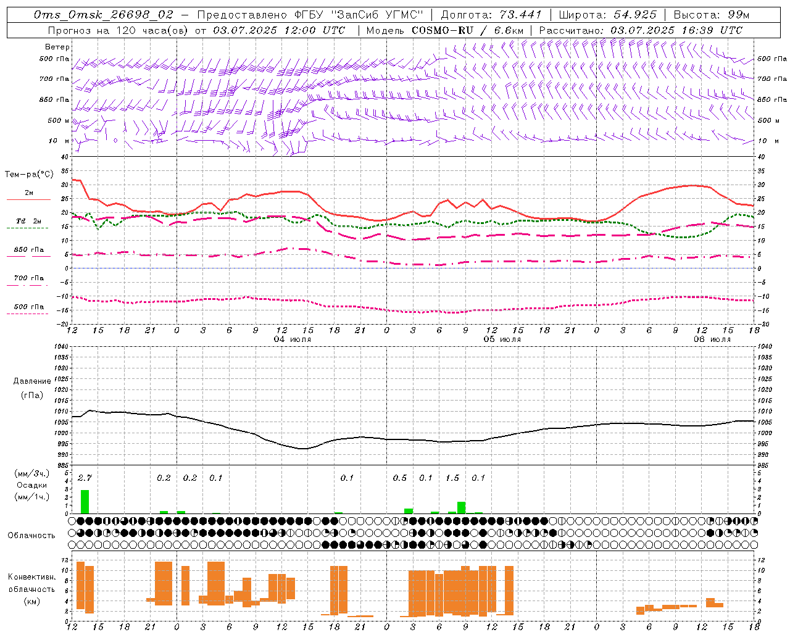The height and width of the screenshot is (632, 790).
Task: Click the precipitation value 1.5
Action: (452, 478)
